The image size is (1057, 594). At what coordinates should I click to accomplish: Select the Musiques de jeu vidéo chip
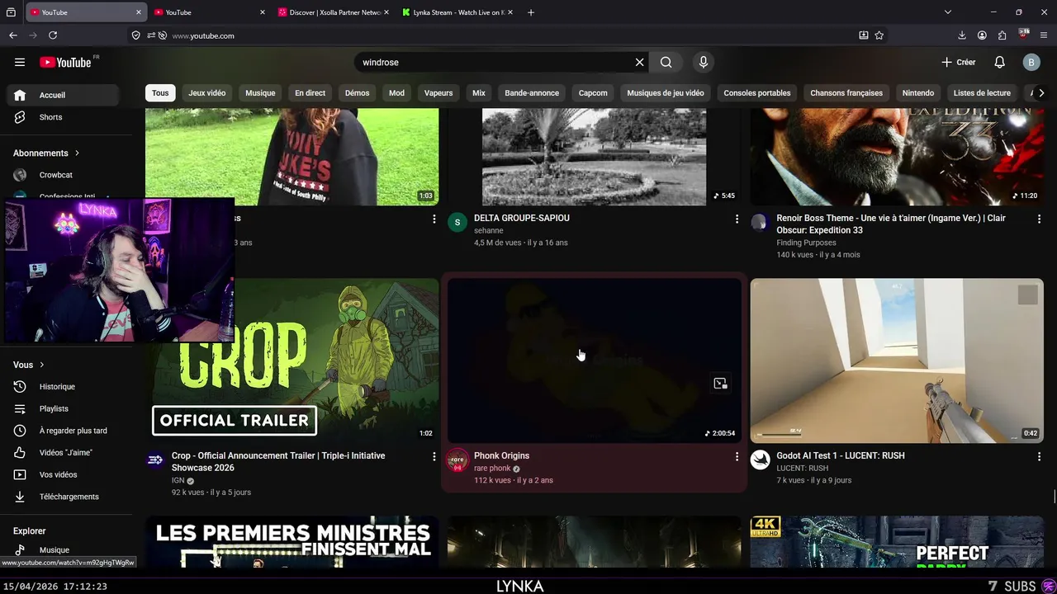coord(666,93)
